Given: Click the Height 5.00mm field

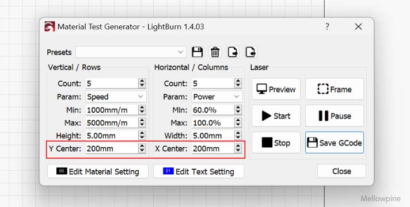Looking at the screenshot, I should coord(112,136).
